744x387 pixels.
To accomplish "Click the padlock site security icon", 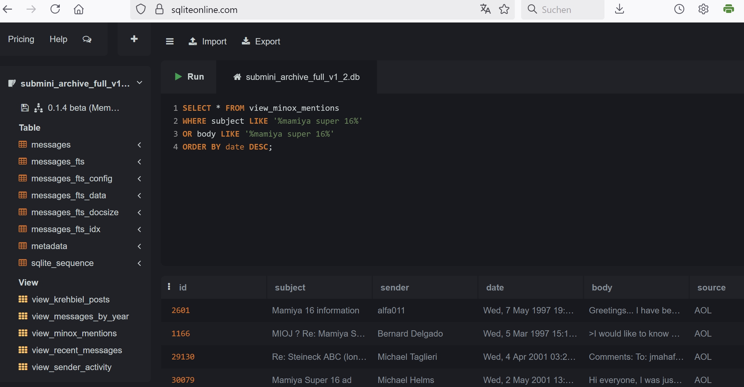I will click(159, 9).
